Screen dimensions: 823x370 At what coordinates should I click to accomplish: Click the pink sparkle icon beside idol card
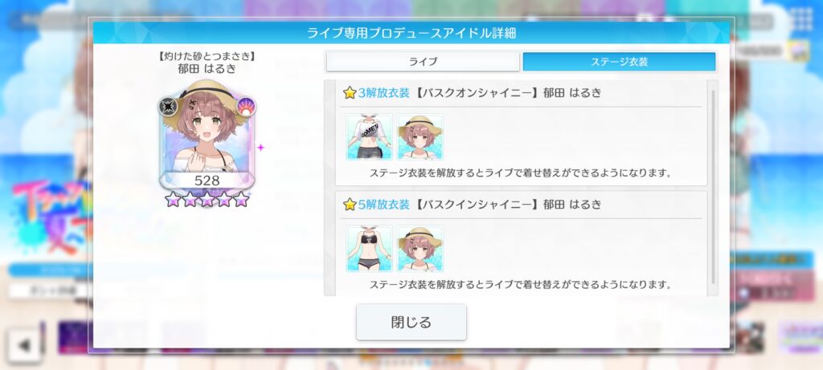coord(260,148)
